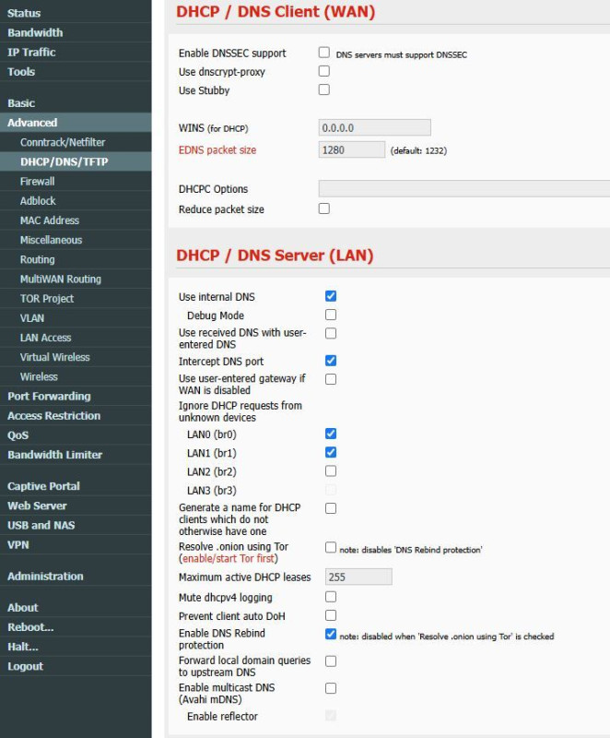Viewport: 610px width, 738px height.
Task: Go to Web Server settings
Action: click(76, 506)
